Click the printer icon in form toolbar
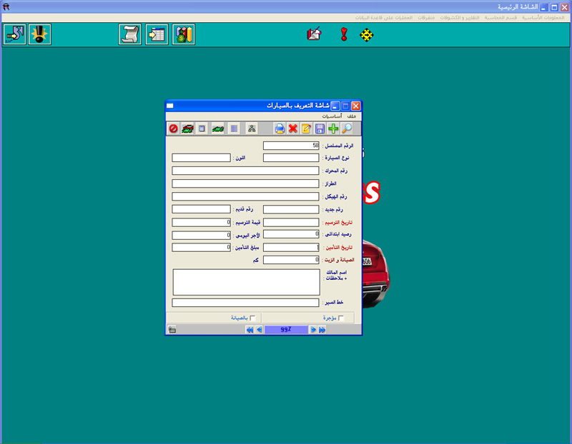 coord(280,128)
